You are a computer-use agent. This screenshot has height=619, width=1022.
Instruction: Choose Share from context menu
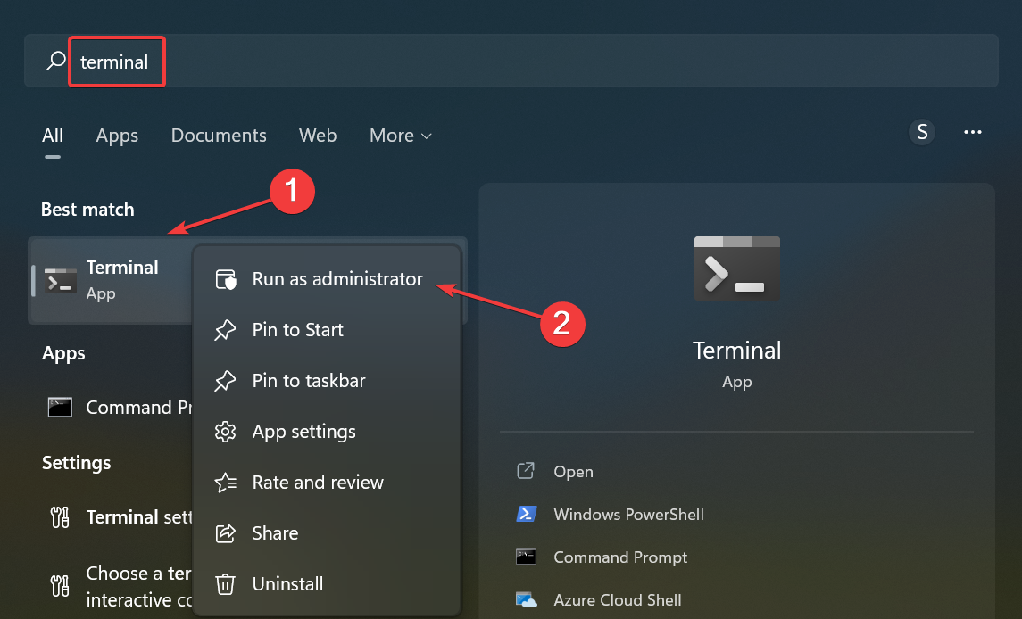click(x=328, y=533)
